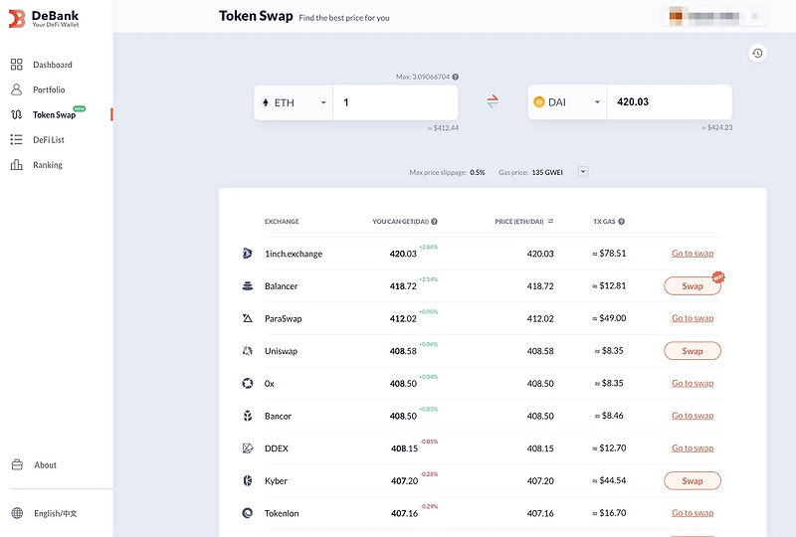
Task: Click the Balancer logo icon
Action: pos(247,285)
